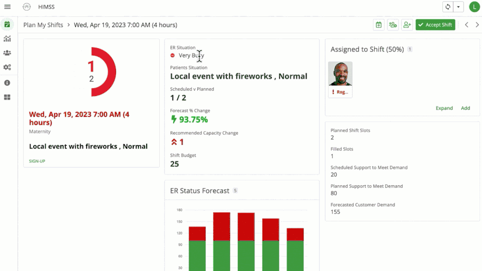Go to previous shift arrow
This screenshot has width=482, height=271.
pos(467,25)
